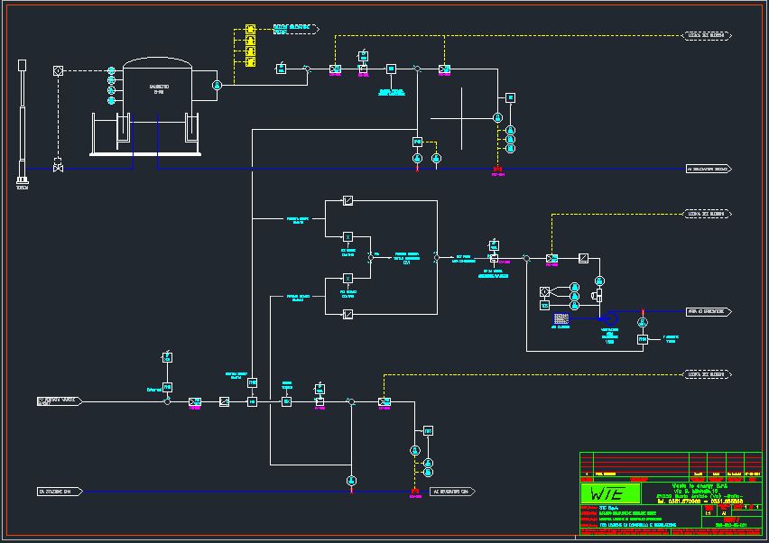The height and width of the screenshot is (543, 769).
Task: Select the hatched air filter box
Action: click(560, 319)
